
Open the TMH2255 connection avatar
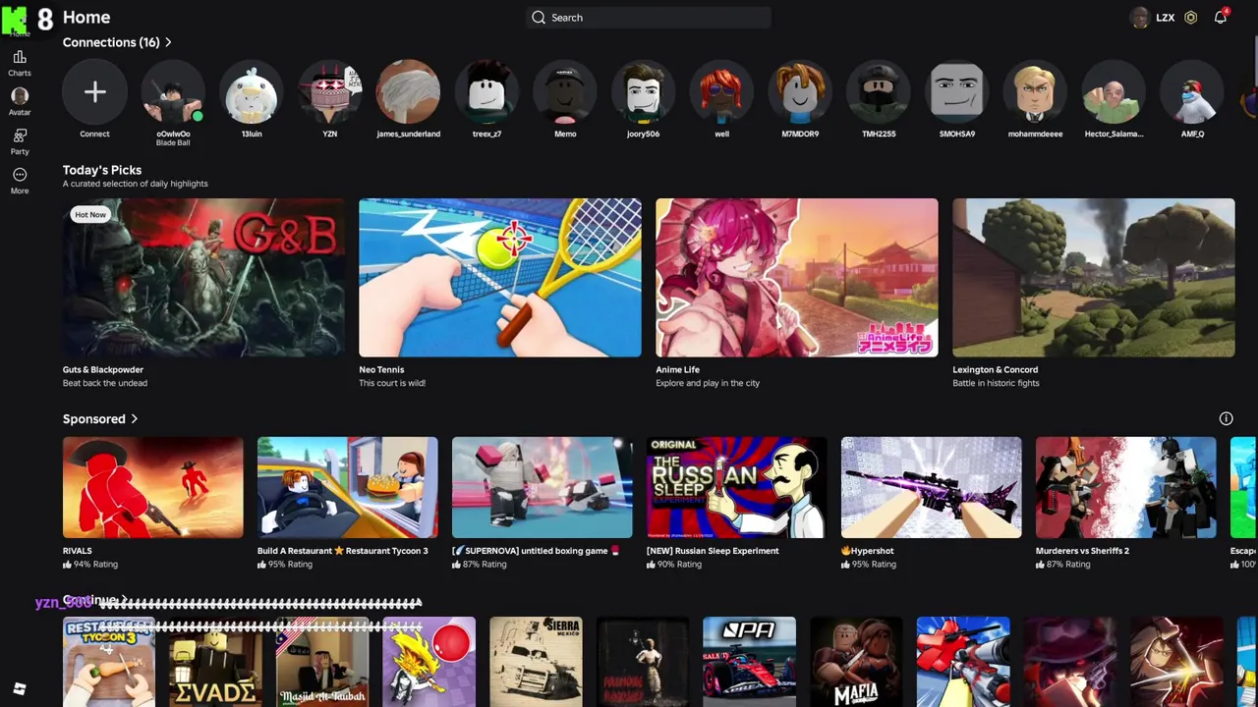tap(879, 92)
